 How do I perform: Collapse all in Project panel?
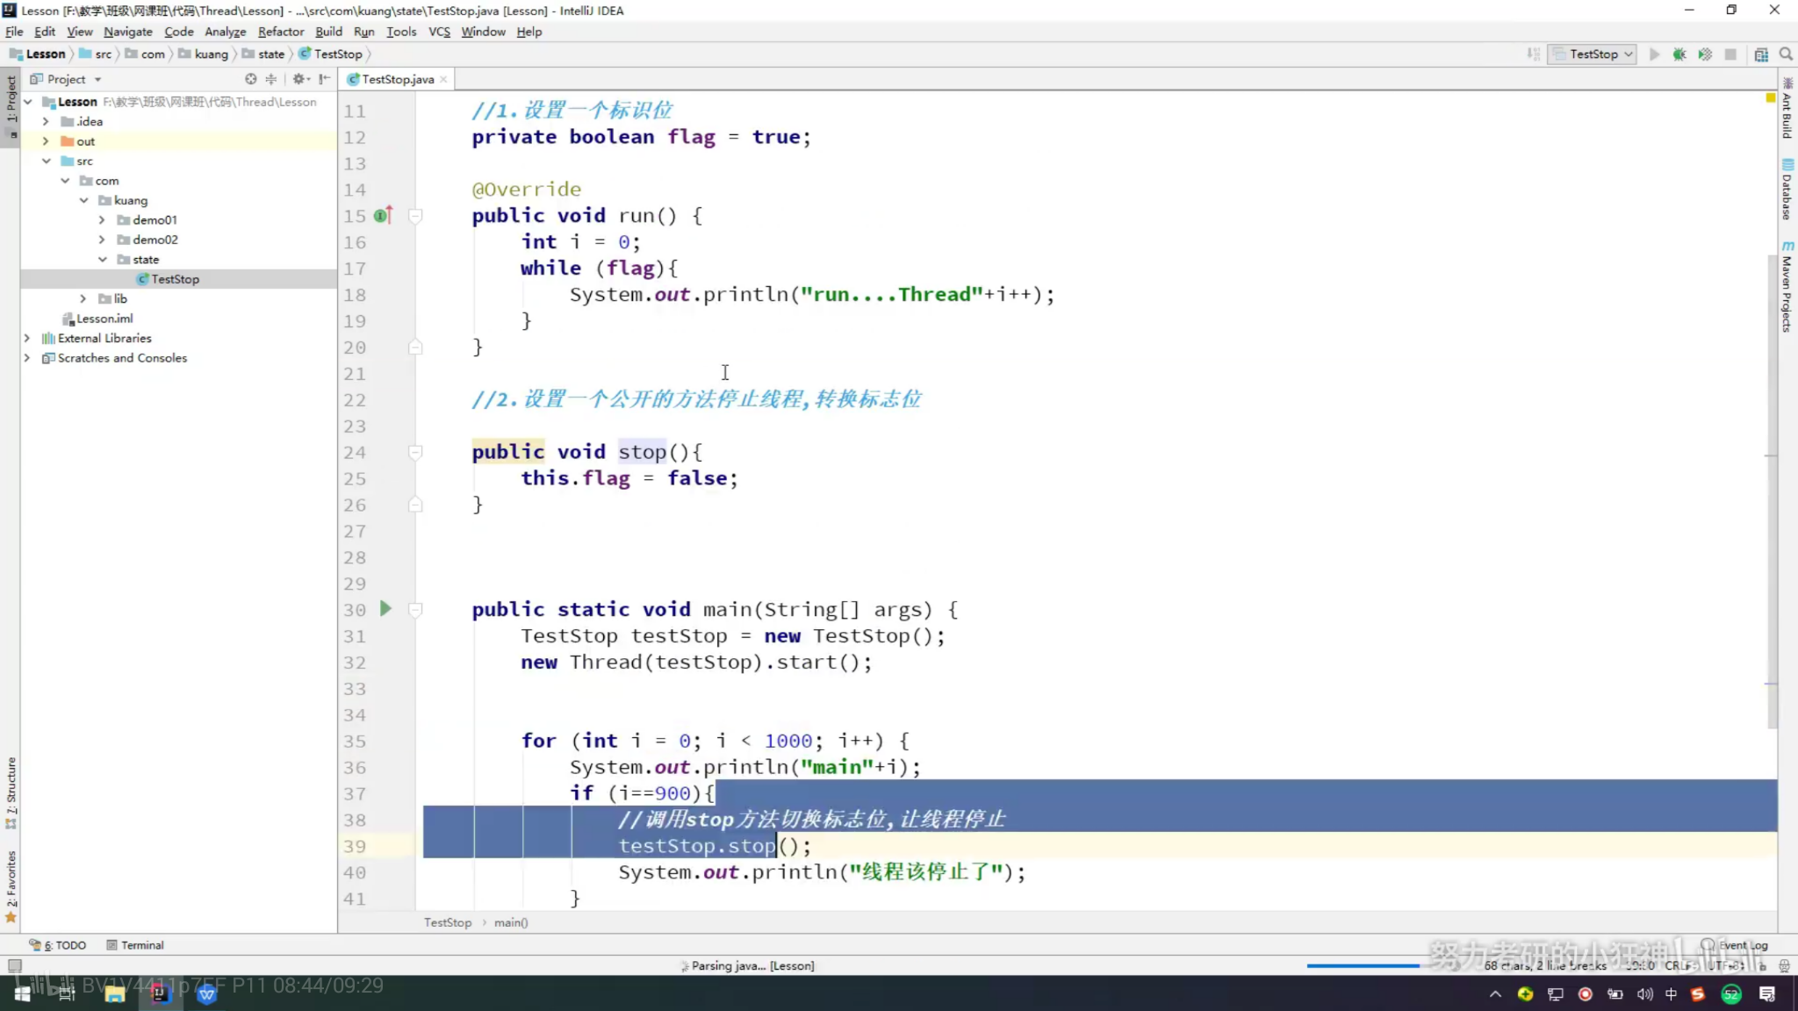(271, 79)
